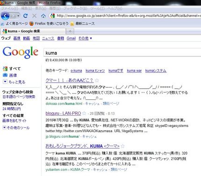Open a new tab with the plus button
Image resolution: width=201 pixels, height=176 pixels.
pyautogui.click(x=70, y=31)
